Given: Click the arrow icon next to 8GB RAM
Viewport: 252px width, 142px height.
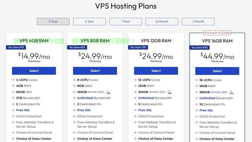Looking at the screenshot, I should [x=74, y=86].
